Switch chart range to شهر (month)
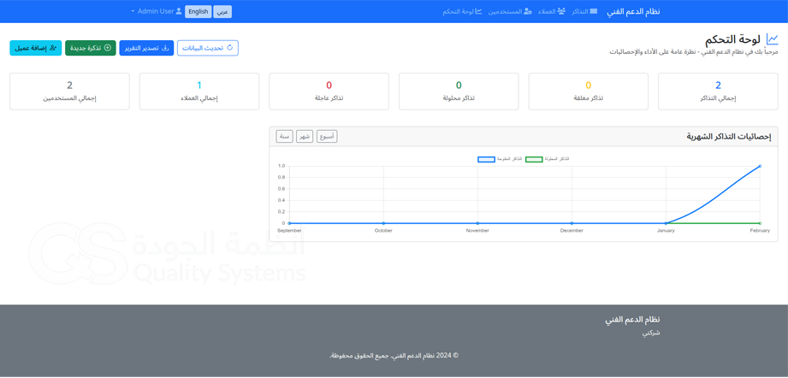This screenshot has height=378, width=788. click(305, 137)
